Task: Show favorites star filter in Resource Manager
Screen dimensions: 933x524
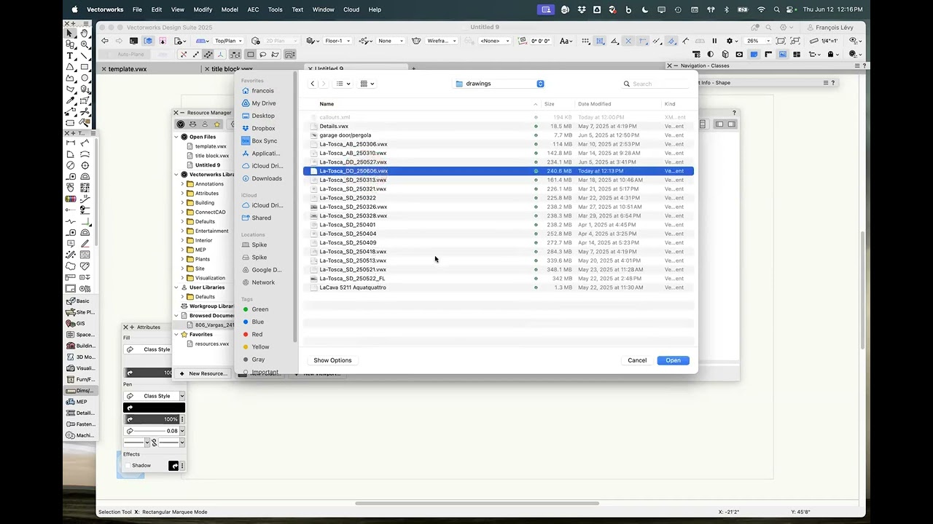Action: pos(217,124)
